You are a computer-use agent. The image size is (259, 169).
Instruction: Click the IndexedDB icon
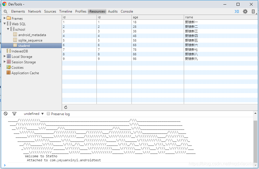coord(9,51)
